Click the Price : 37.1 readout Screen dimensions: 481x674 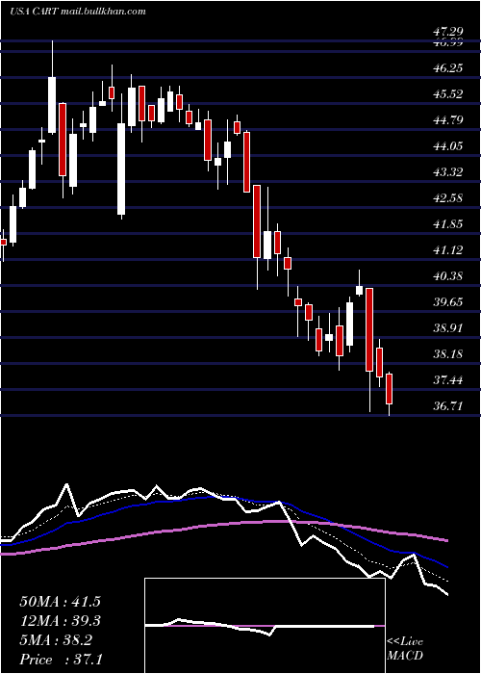60,660
